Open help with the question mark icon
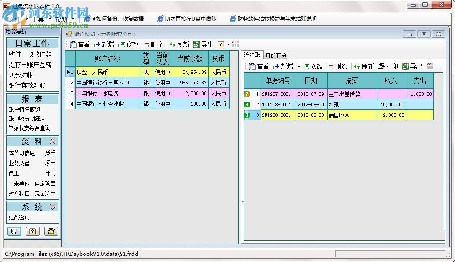This screenshot has height=262, width=455. pyautogui.click(x=32, y=231)
